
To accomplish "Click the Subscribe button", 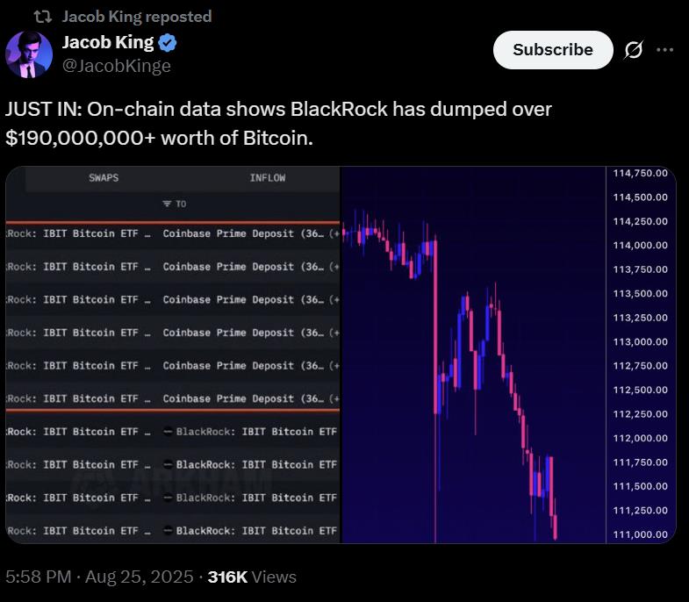I will pos(553,50).
